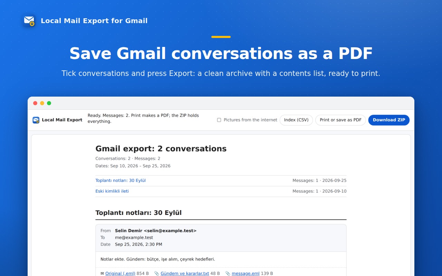Click Print or save as PDF button
This screenshot has height=276, width=442.
click(340, 120)
